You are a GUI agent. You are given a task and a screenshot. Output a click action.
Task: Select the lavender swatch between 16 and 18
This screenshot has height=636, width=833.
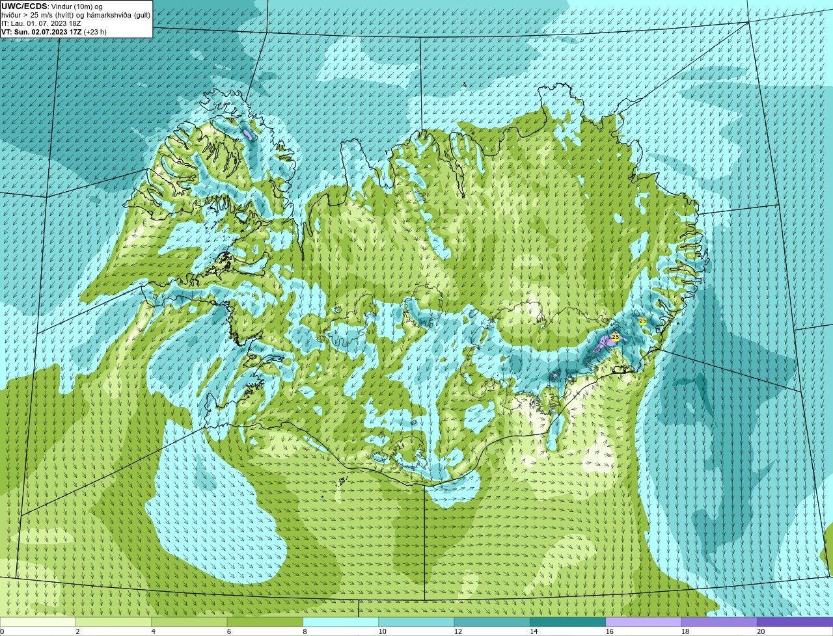click(x=644, y=622)
